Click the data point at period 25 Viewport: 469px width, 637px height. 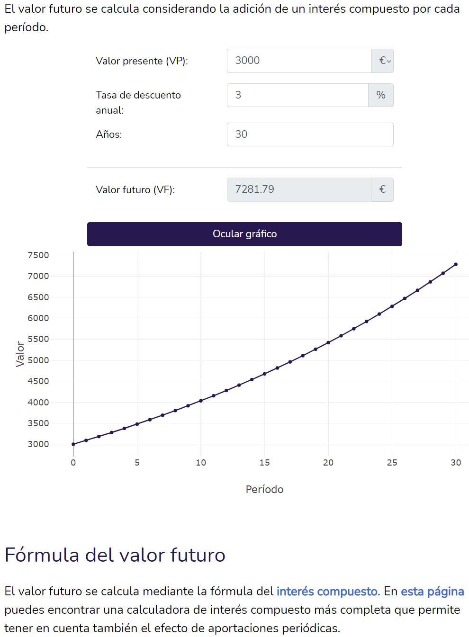click(392, 306)
